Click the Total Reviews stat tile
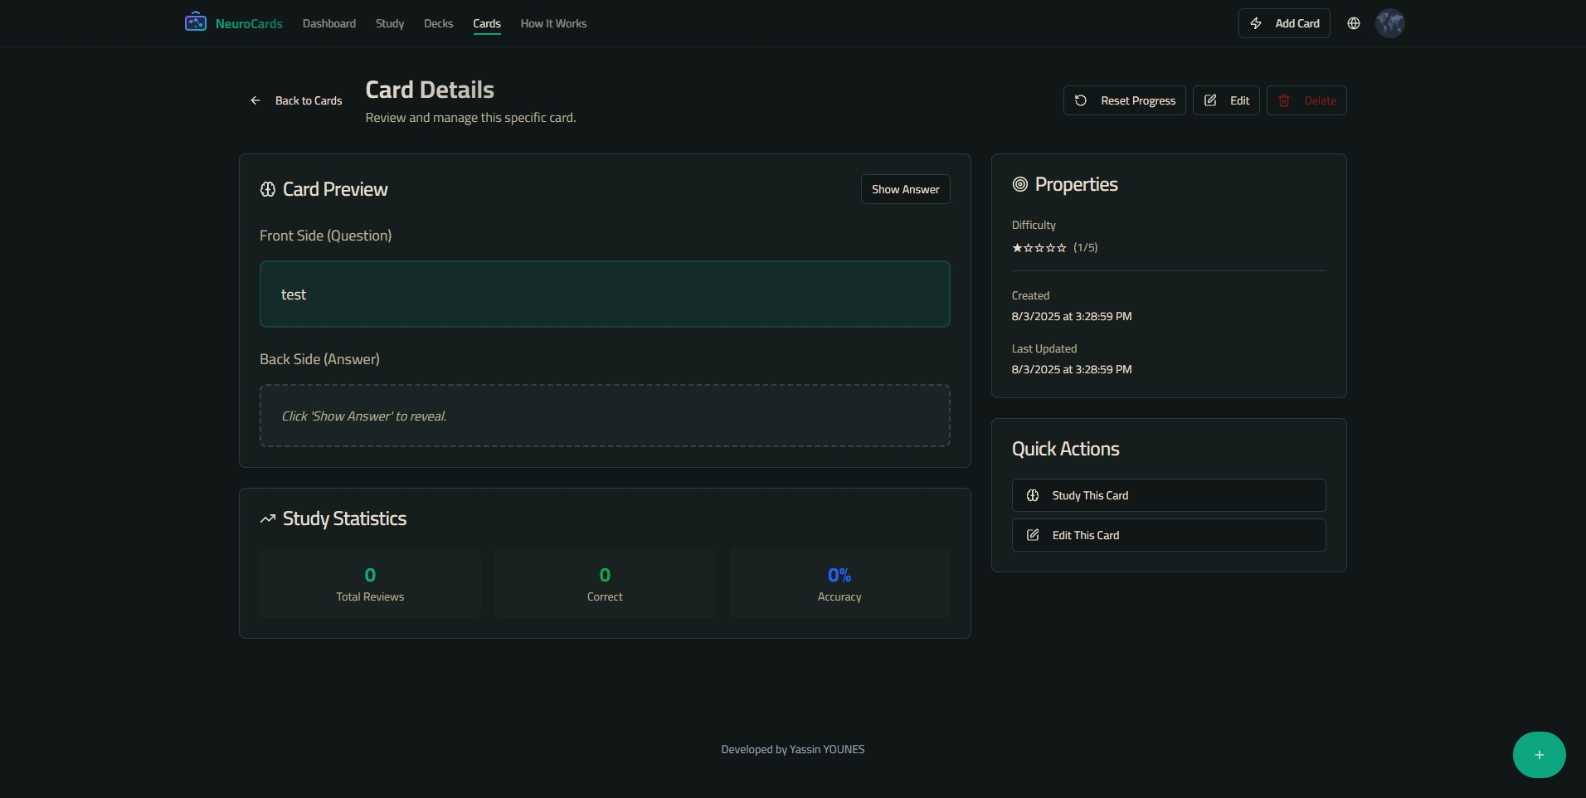The width and height of the screenshot is (1586, 798). coord(370,583)
